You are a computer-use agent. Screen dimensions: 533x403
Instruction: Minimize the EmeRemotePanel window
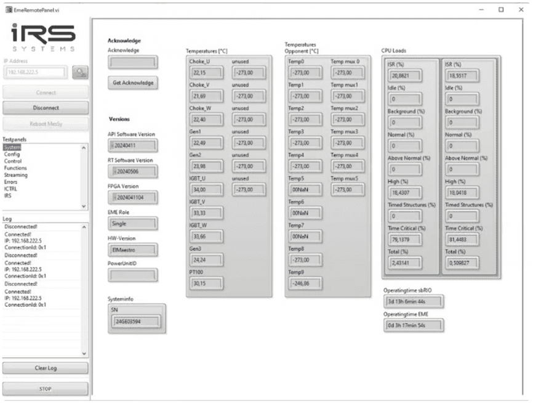pos(481,10)
